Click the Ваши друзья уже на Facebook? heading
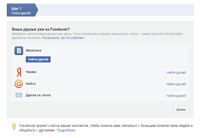 (x=41, y=29)
